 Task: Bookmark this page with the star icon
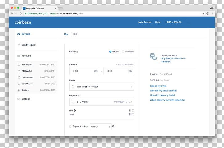click(203, 14)
